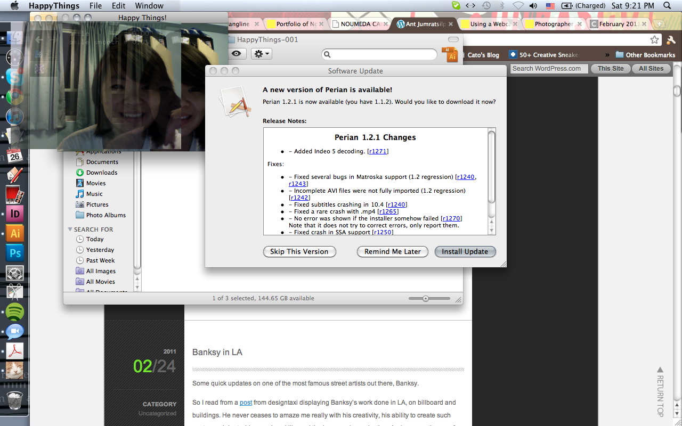Click the Finder icon size slider
The width and height of the screenshot is (682, 426).
pos(426,299)
